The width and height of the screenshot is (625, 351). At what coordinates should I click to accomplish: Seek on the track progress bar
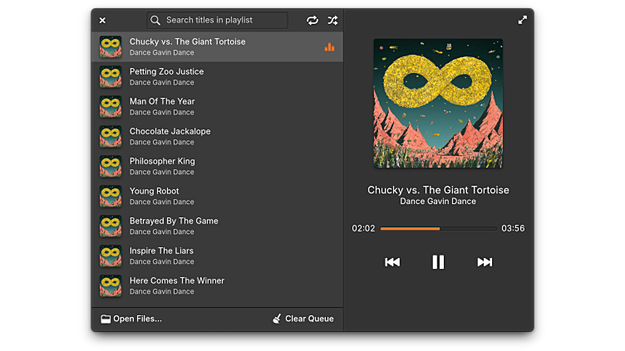pyautogui.click(x=438, y=228)
